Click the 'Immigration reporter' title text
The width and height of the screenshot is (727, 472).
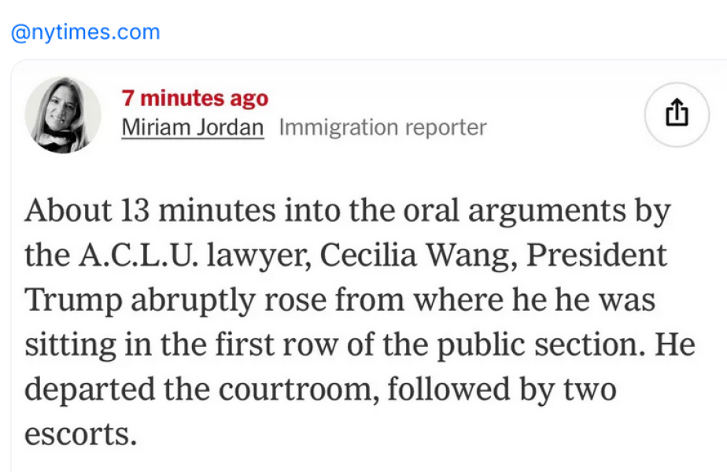383,127
